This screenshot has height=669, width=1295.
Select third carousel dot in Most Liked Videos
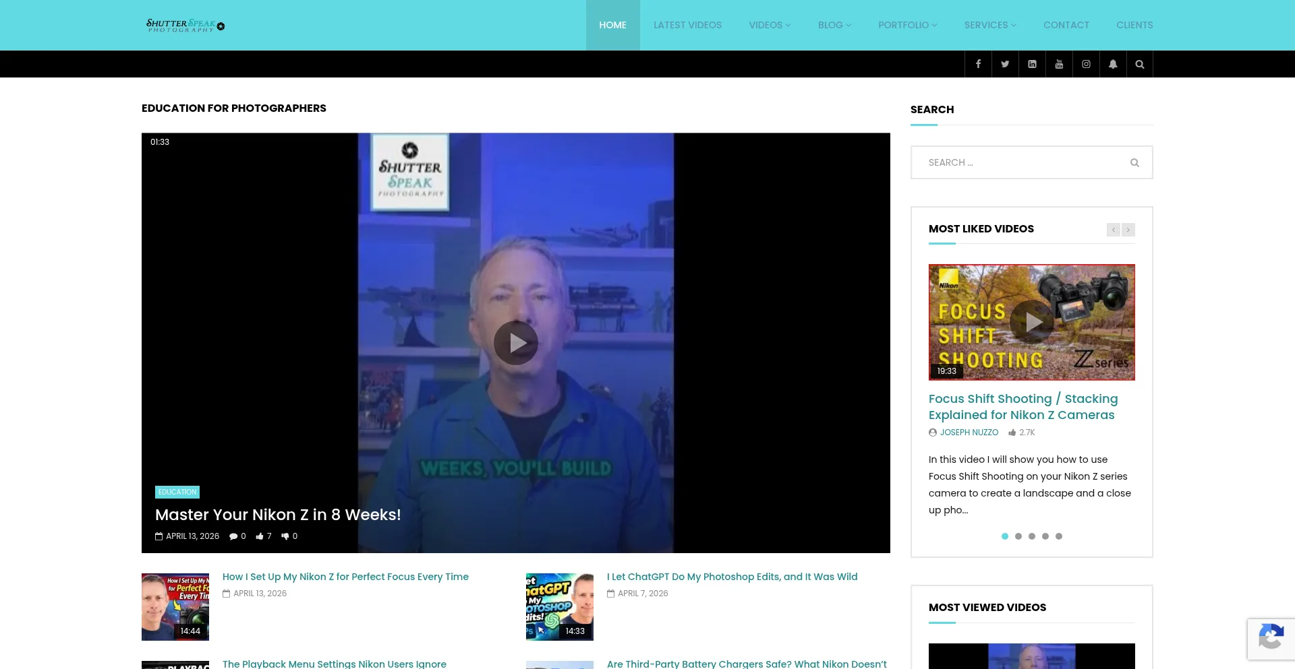coord(1032,536)
